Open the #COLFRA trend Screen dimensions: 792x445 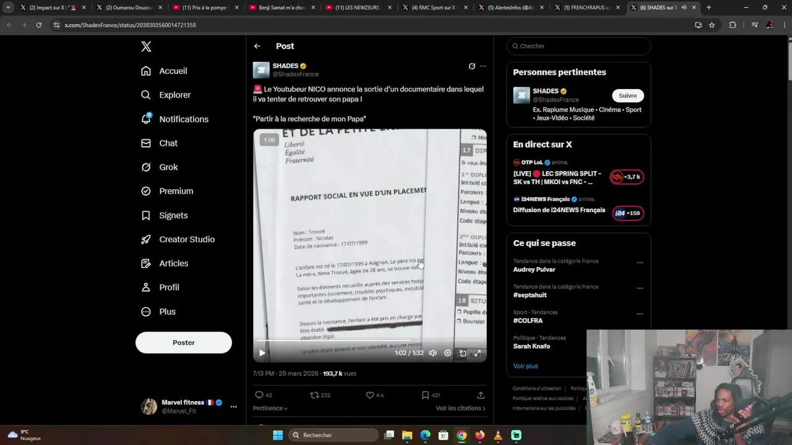[x=528, y=321]
